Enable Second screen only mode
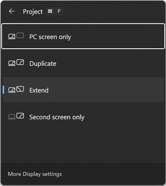166x186 pixels. (83, 117)
